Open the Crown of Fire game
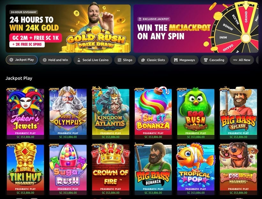 [111, 169]
